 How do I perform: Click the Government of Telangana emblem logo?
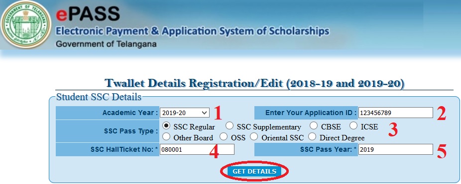tap(26, 26)
